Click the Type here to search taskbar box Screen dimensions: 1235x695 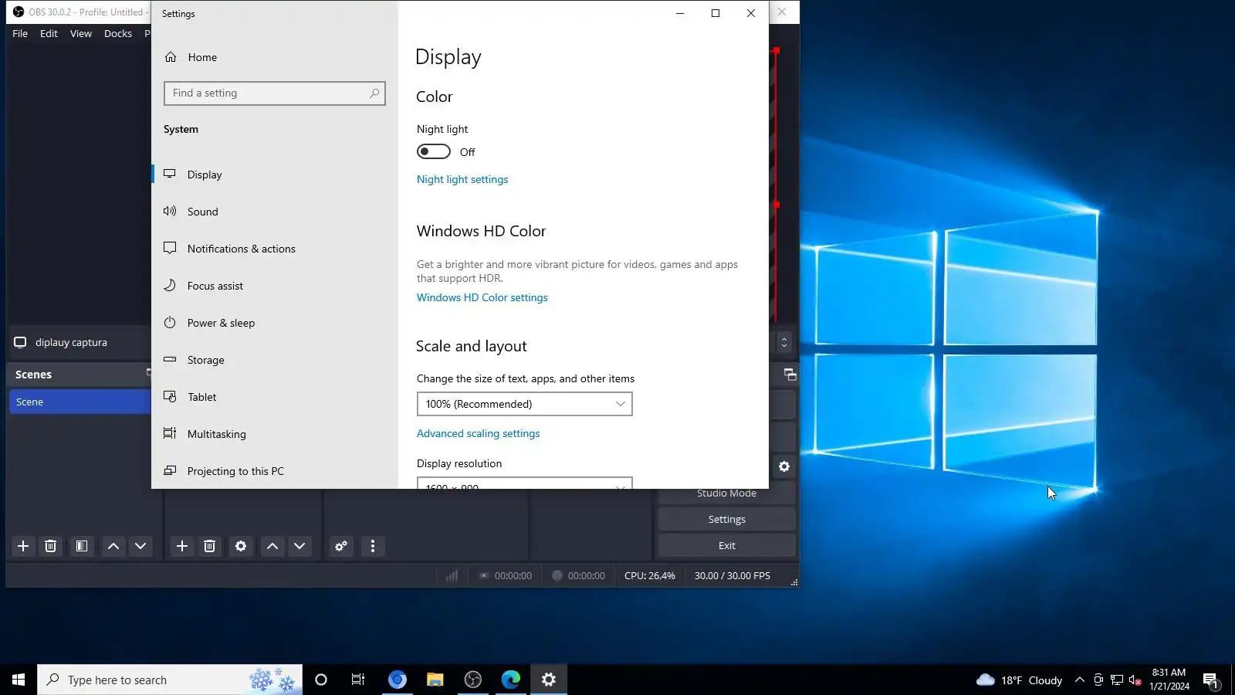point(170,680)
